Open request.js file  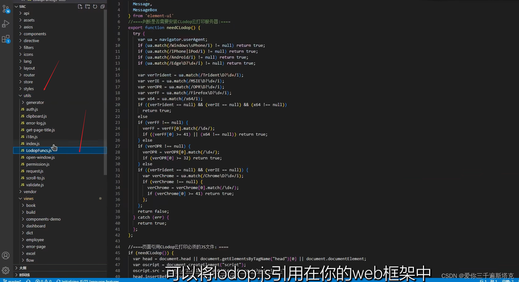[x=60, y=171]
